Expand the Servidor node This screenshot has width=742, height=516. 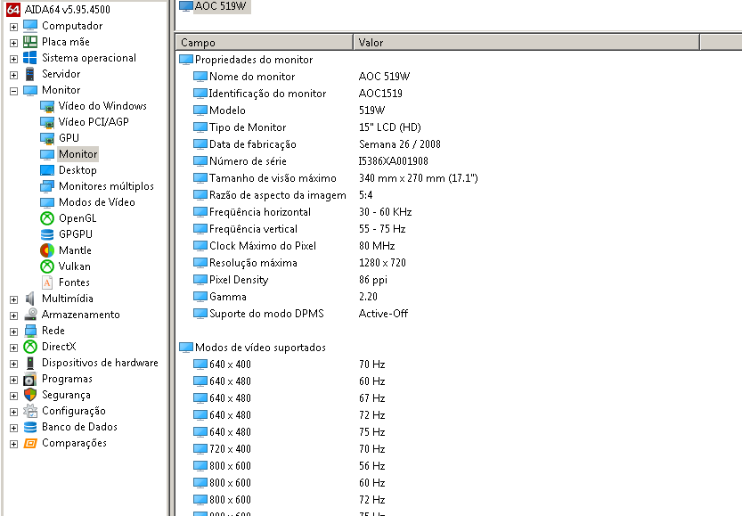coord(13,75)
